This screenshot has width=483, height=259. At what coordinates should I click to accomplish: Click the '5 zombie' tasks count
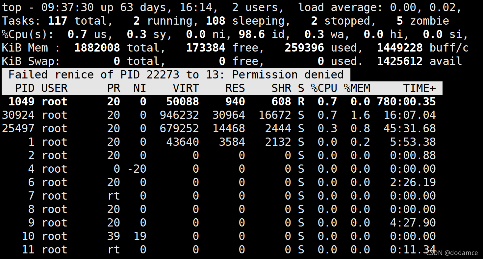[423, 21]
